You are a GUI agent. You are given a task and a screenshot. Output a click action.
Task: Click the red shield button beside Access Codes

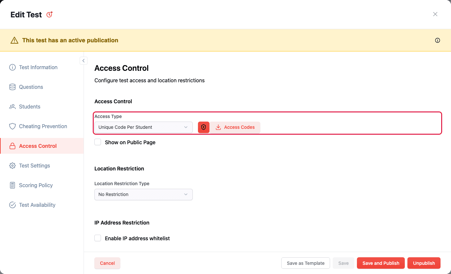point(204,127)
